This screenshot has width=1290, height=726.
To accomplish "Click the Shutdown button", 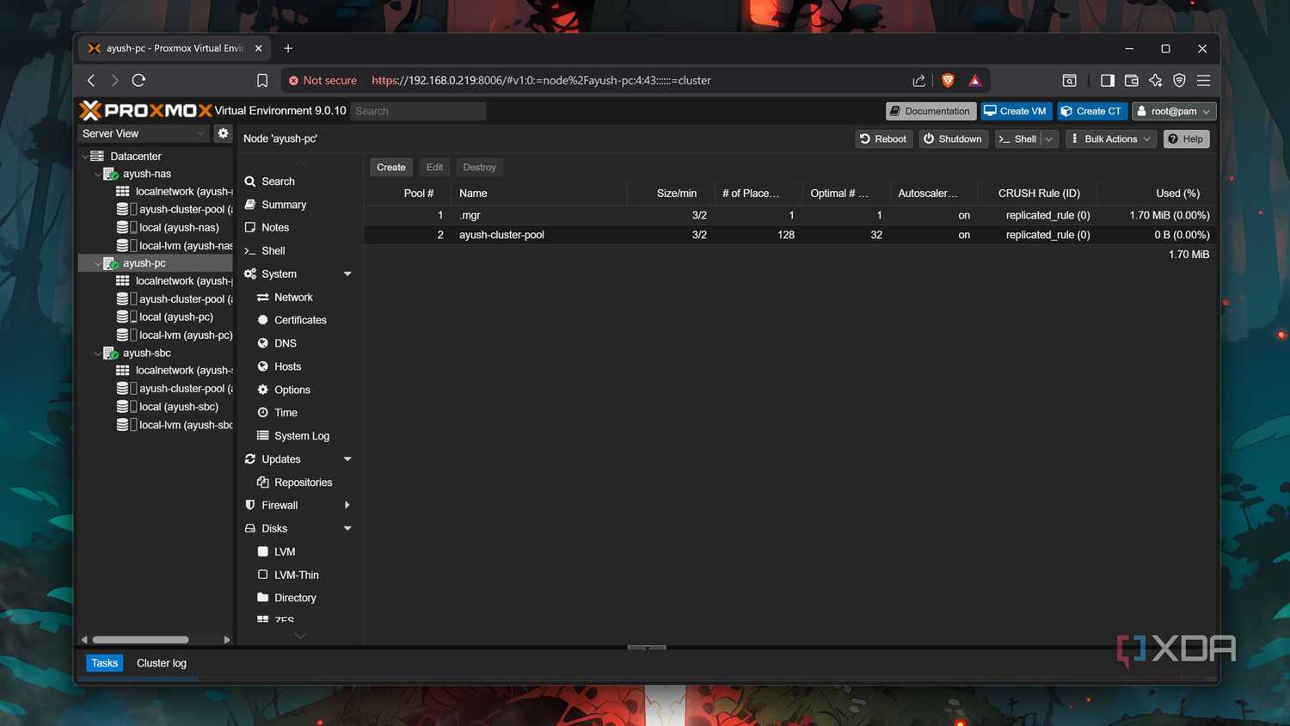I will [x=953, y=138].
